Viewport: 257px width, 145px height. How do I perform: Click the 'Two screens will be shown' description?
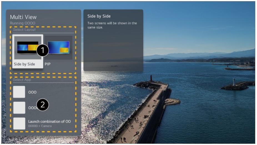pyautogui.click(x=112, y=25)
